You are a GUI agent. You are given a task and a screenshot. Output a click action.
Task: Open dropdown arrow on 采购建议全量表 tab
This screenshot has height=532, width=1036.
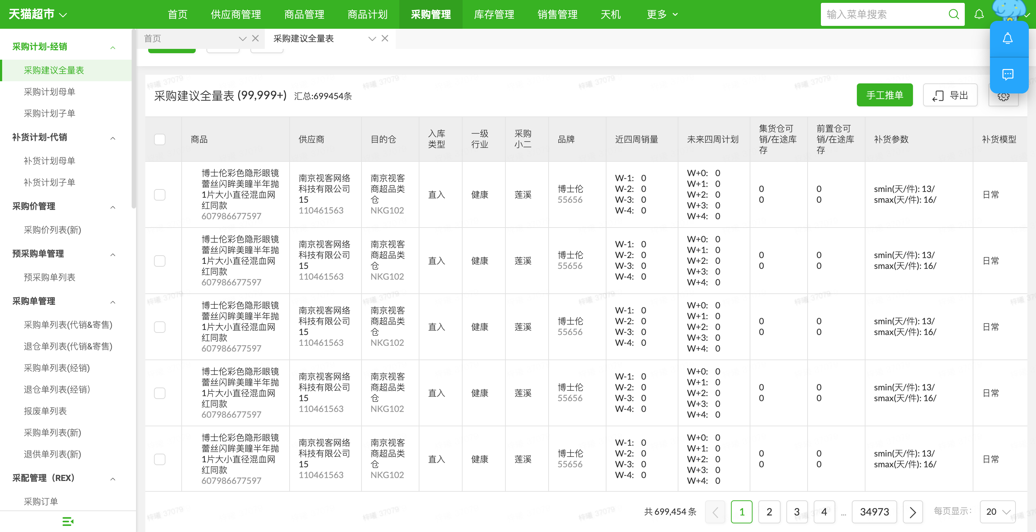(x=372, y=38)
